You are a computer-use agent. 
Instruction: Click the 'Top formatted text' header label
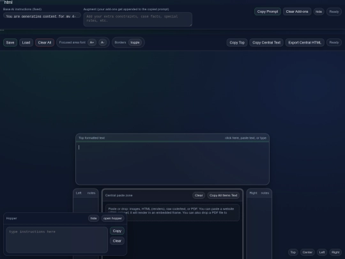point(91,138)
